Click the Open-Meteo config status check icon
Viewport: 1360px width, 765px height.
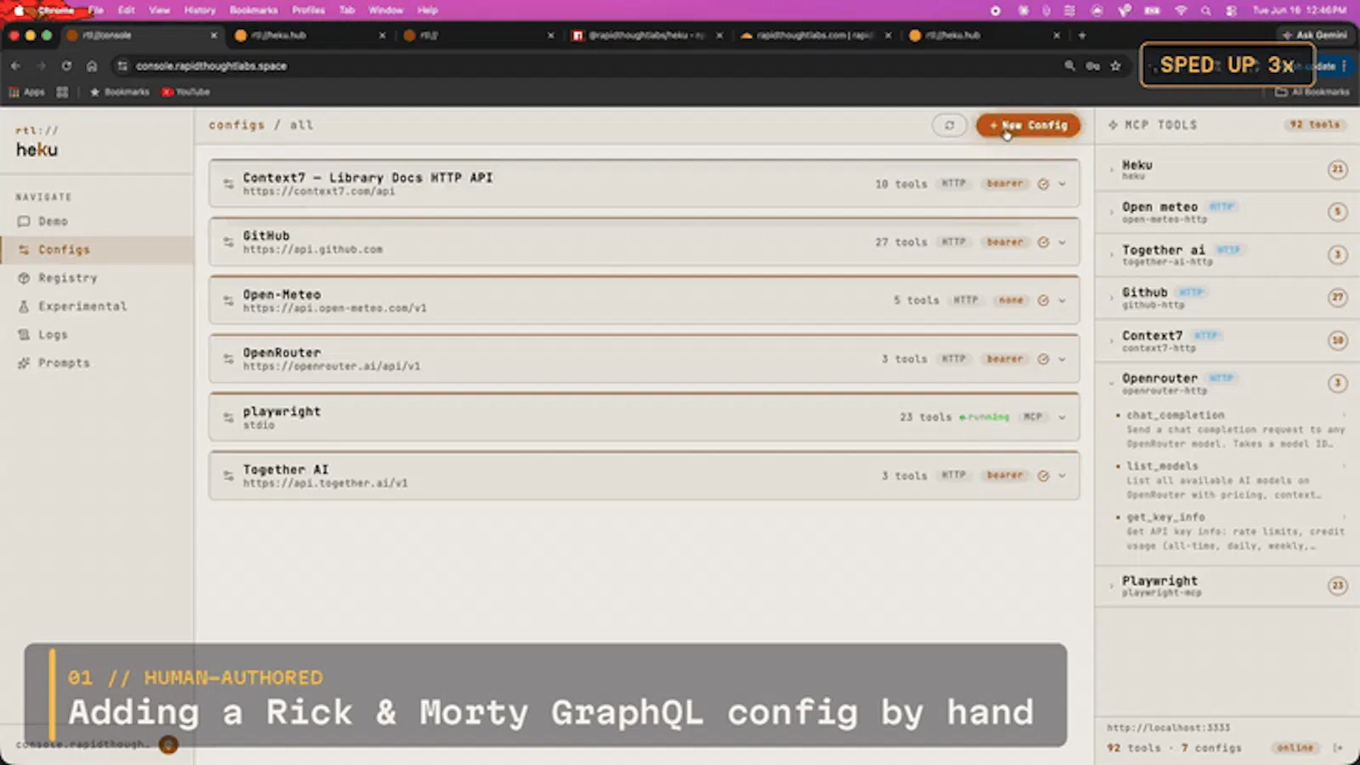pyautogui.click(x=1043, y=300)
